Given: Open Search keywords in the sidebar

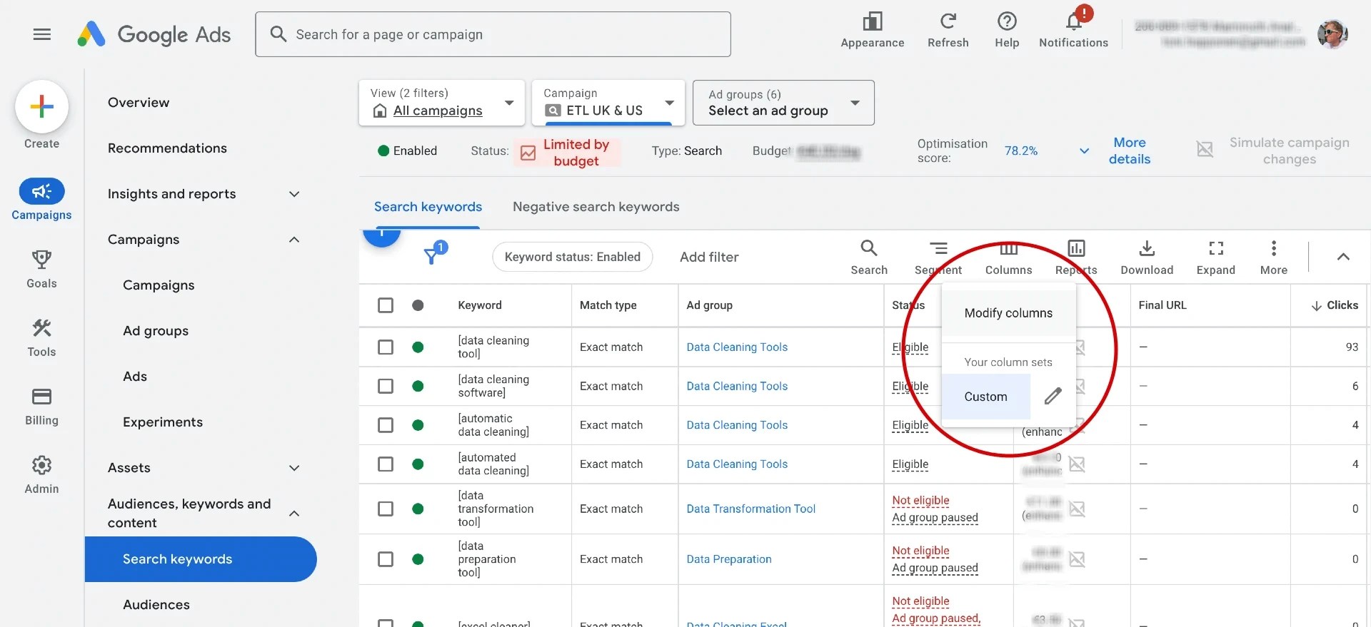Looking at the screenshot, I should click(201, 559).
